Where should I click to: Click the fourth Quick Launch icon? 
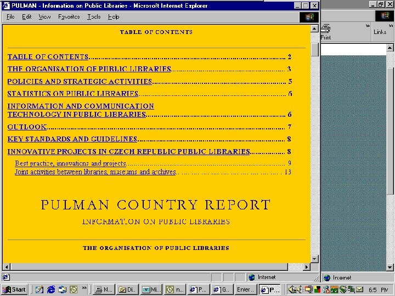coord(74,290)
